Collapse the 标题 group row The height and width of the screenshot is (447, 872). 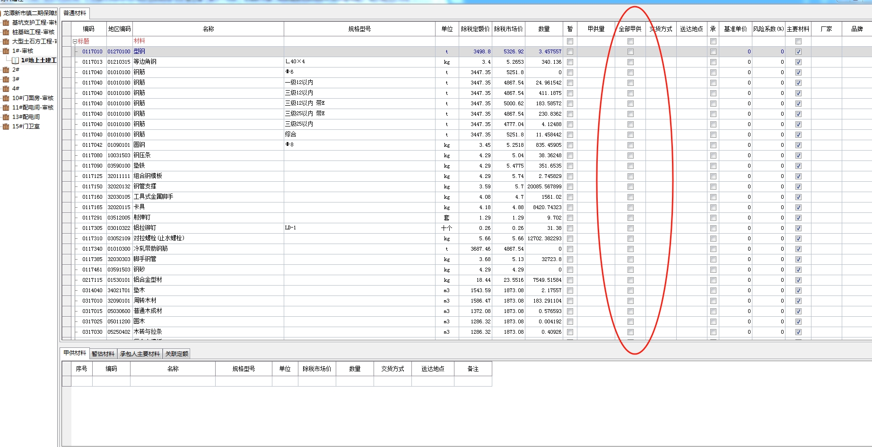coord(75,42)
